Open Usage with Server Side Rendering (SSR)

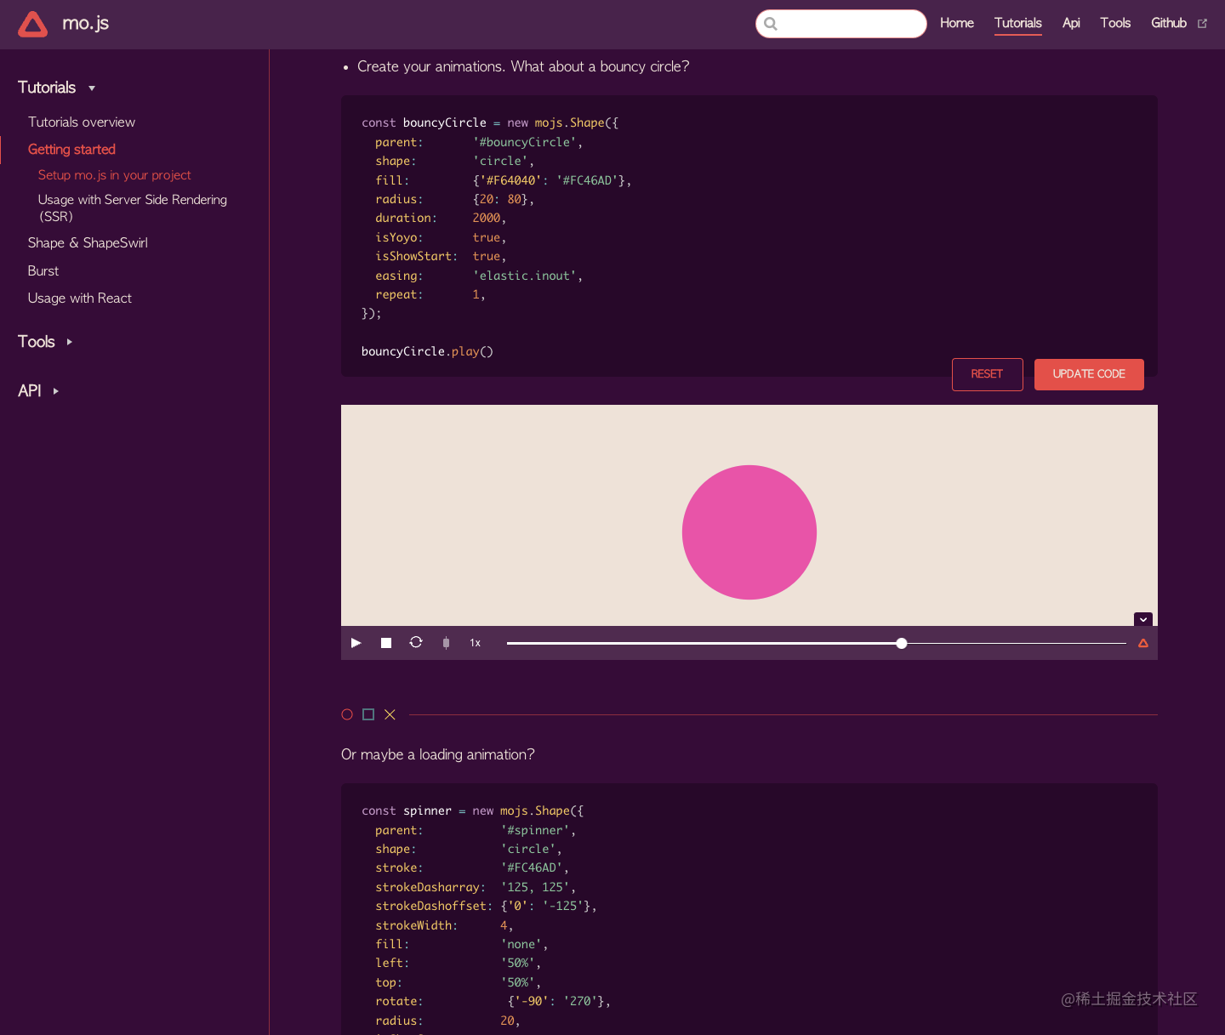click(x=133, y=208)
